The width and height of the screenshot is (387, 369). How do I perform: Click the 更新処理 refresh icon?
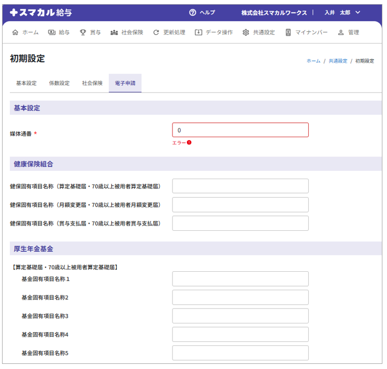point(156,32)
